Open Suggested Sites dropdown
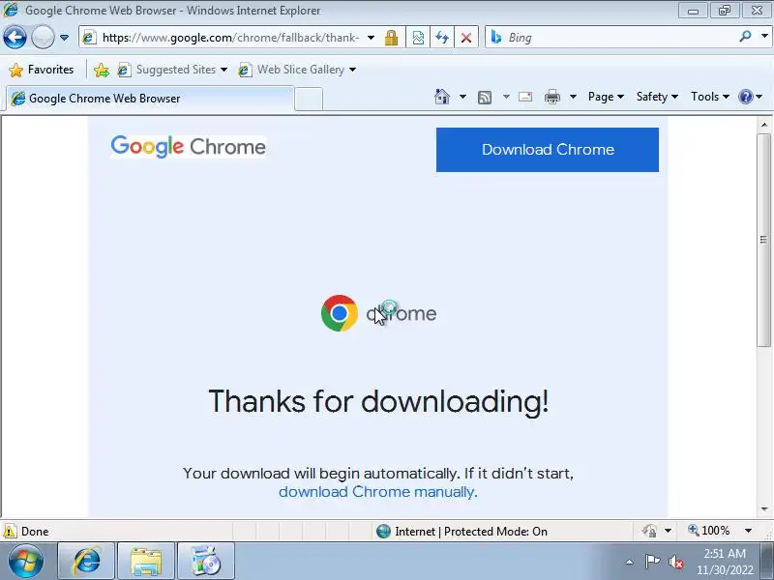The image size is (774, 580). (173, 70)
